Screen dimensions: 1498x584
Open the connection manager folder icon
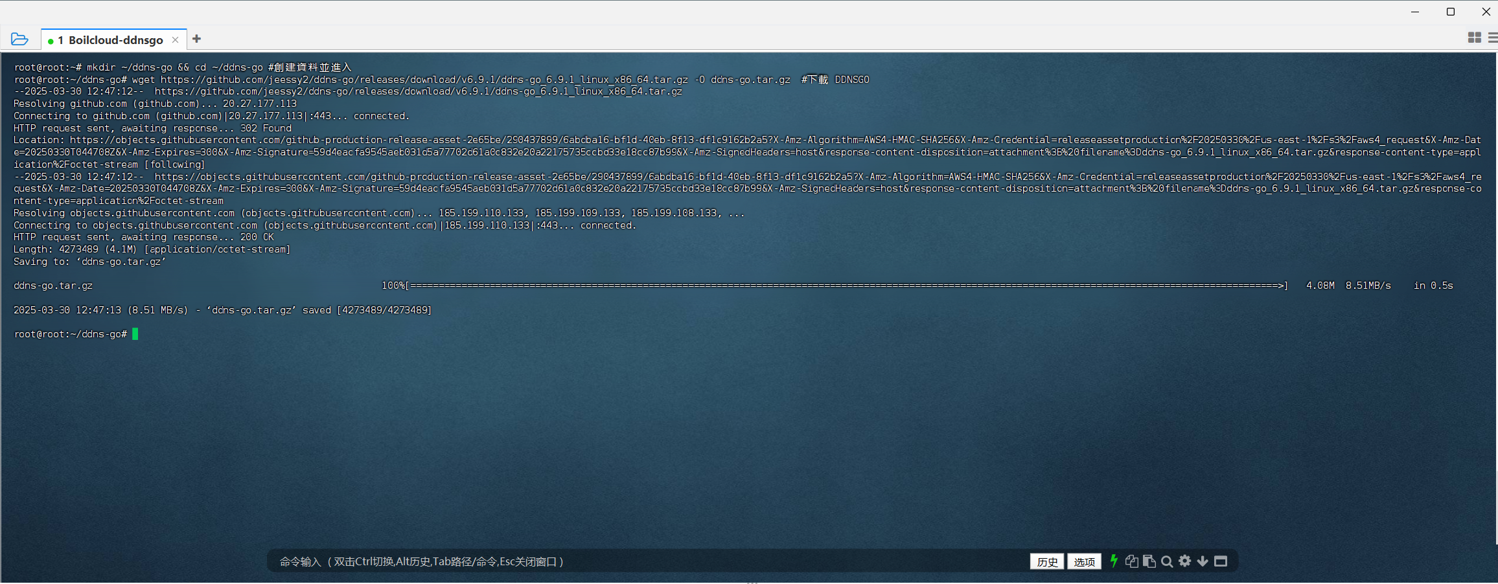pyautogui.click(x=19, y=39)
